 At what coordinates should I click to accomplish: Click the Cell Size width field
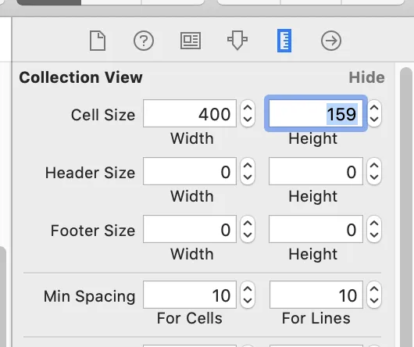[190, 113]
